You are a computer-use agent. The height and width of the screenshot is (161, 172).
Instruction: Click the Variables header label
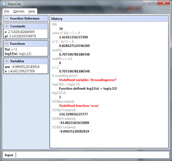tap(17, 61)
